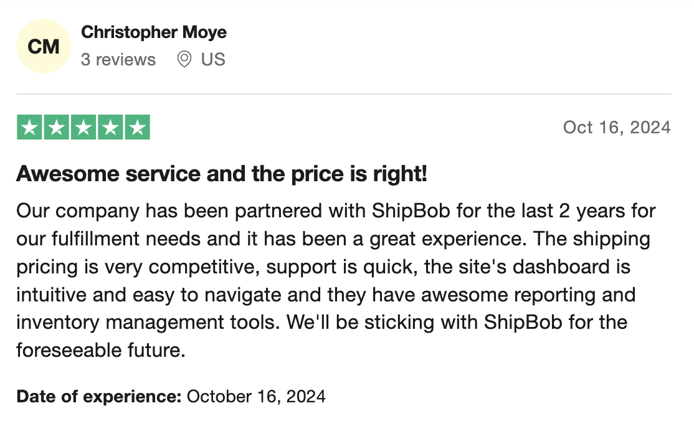Click the first green rating star
The image size is (694, 426).
29,127
